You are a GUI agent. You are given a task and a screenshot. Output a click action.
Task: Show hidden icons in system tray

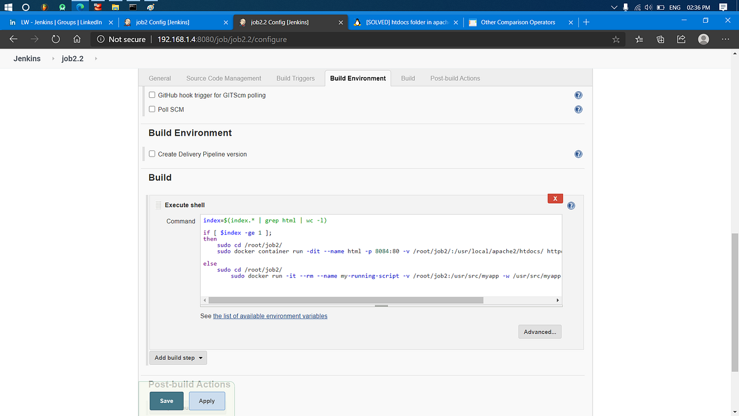pos(613,7)
